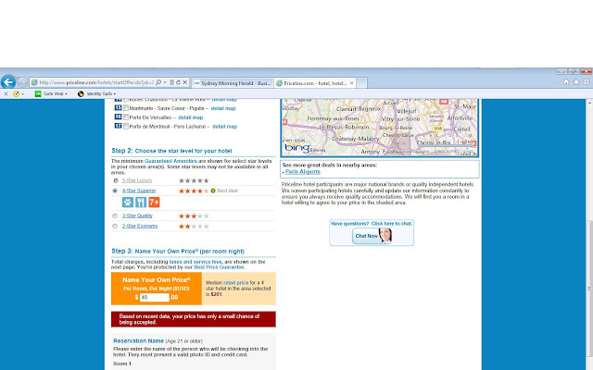
Task: Close the Norton toolbar with its X
Action: pos(6,93)
